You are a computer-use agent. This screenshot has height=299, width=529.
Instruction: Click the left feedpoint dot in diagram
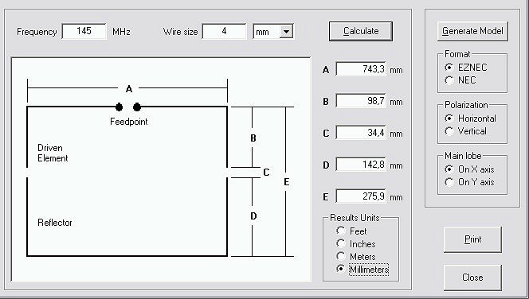(x=119, y=107)
